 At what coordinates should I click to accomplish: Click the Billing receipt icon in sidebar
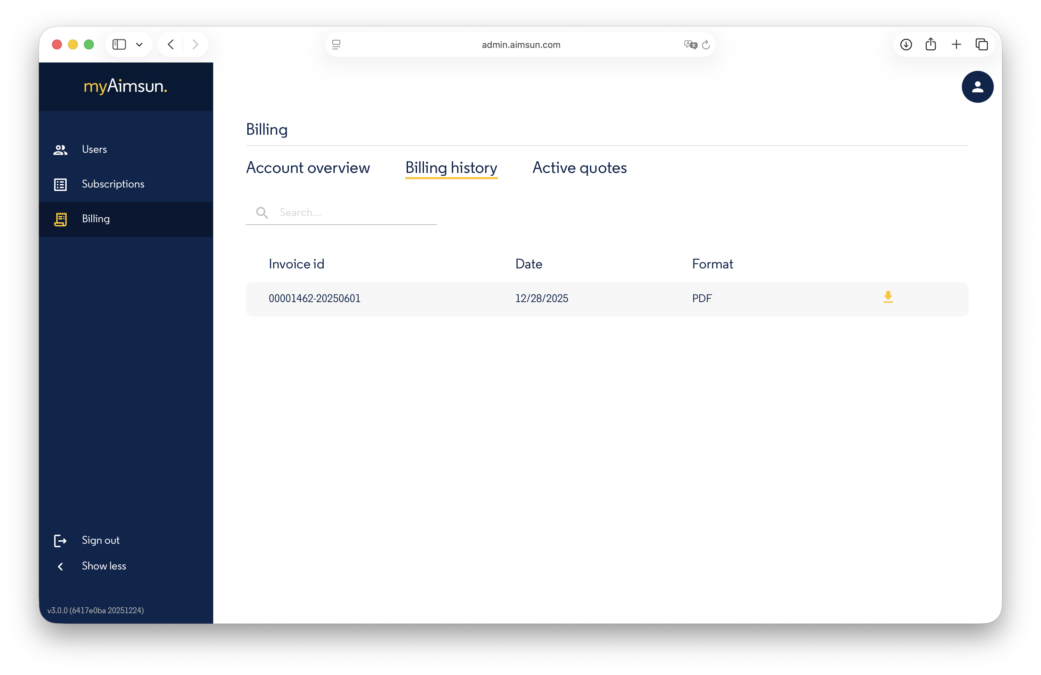(60, 219)
